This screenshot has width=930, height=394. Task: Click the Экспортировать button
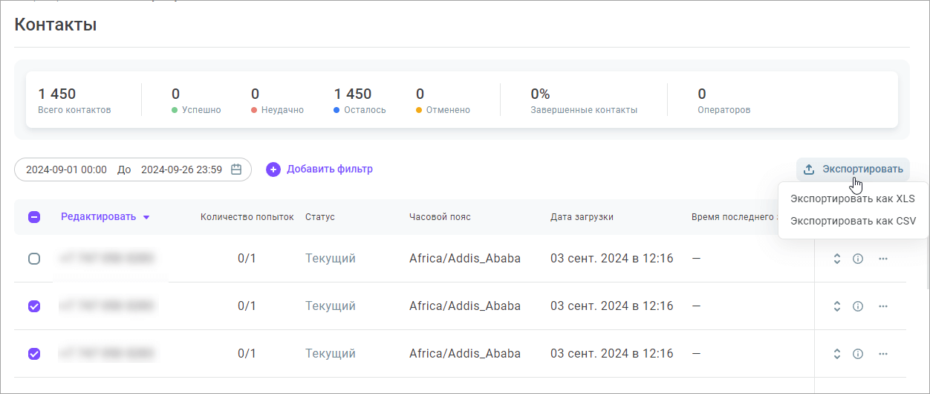pos(853,169)
